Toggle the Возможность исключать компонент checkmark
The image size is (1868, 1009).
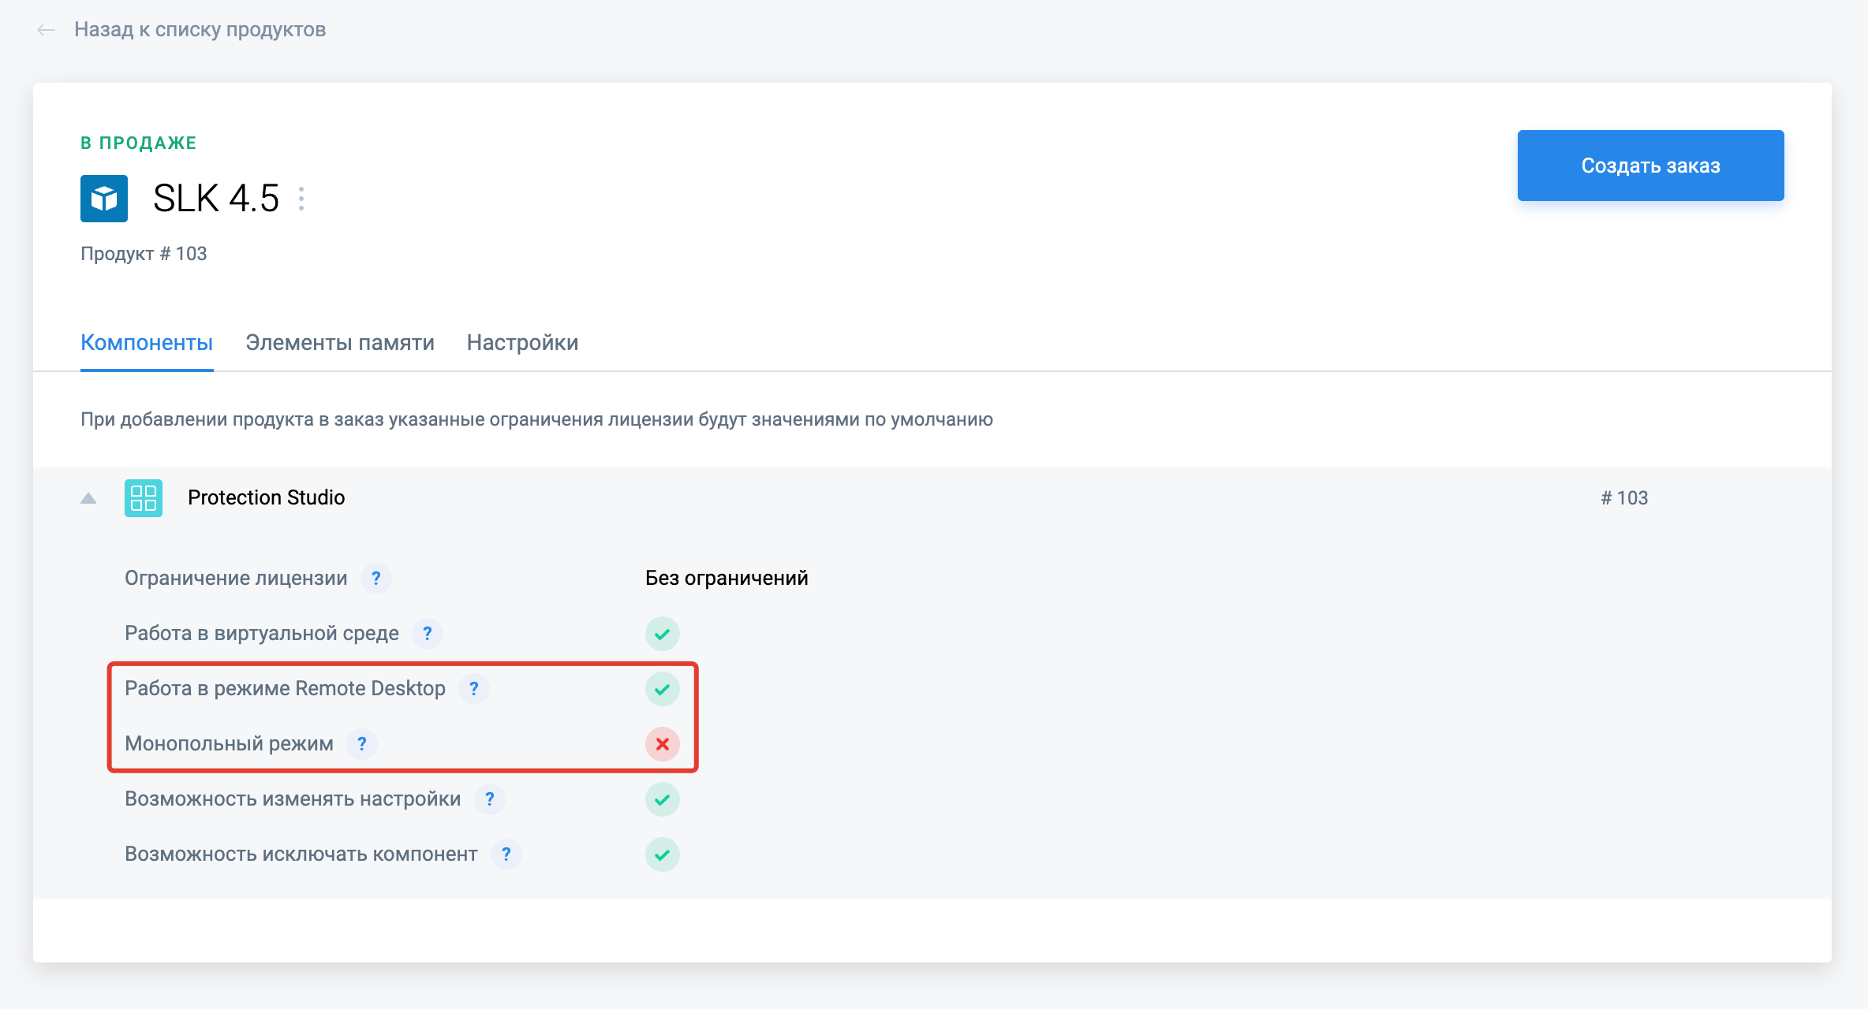(663, 854)
